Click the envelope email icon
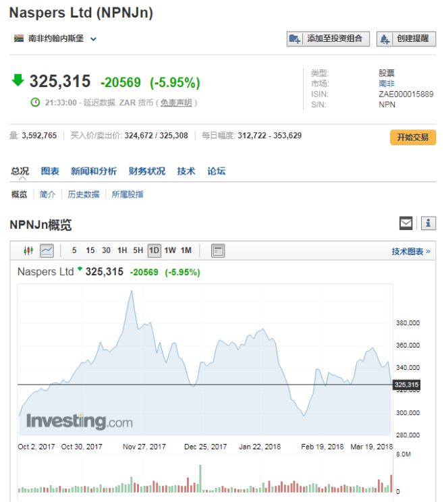Image resolution: width=444 pixels, height=502 pixels. [x=406, y=223]
